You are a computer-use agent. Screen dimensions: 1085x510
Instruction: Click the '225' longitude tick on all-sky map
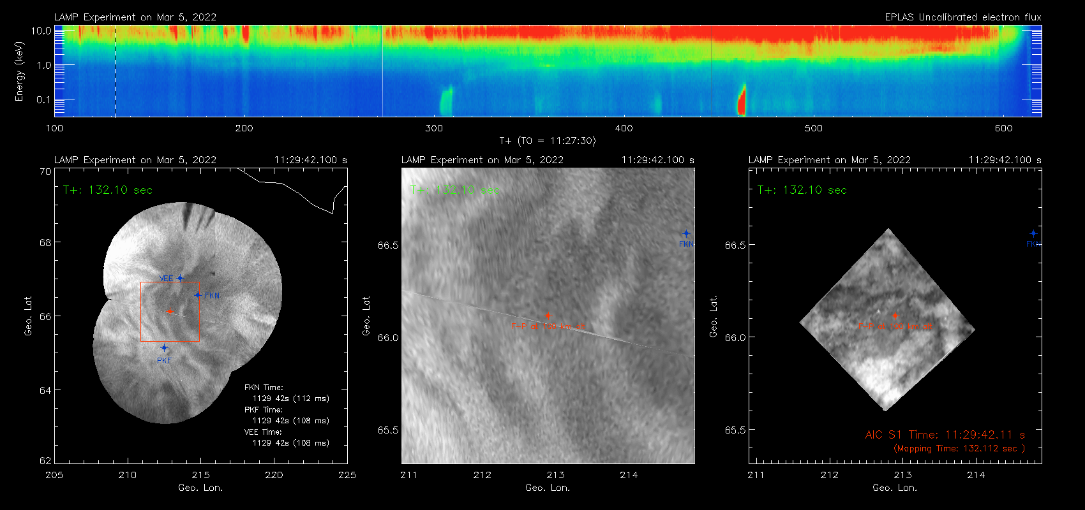click(347, 475)
